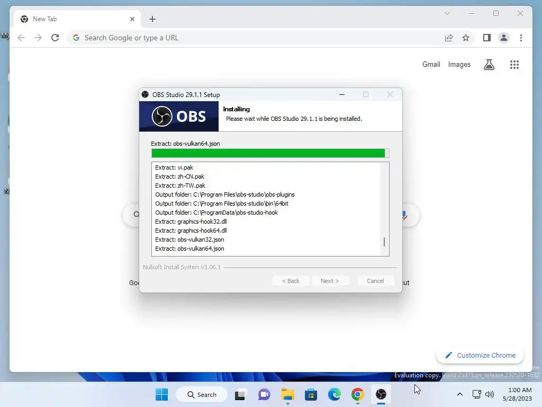Image resolution: width=542 pixels, height=407 pixels.
Task: Select the obs-plugins output folder line
Action: [x=224, y=194]
